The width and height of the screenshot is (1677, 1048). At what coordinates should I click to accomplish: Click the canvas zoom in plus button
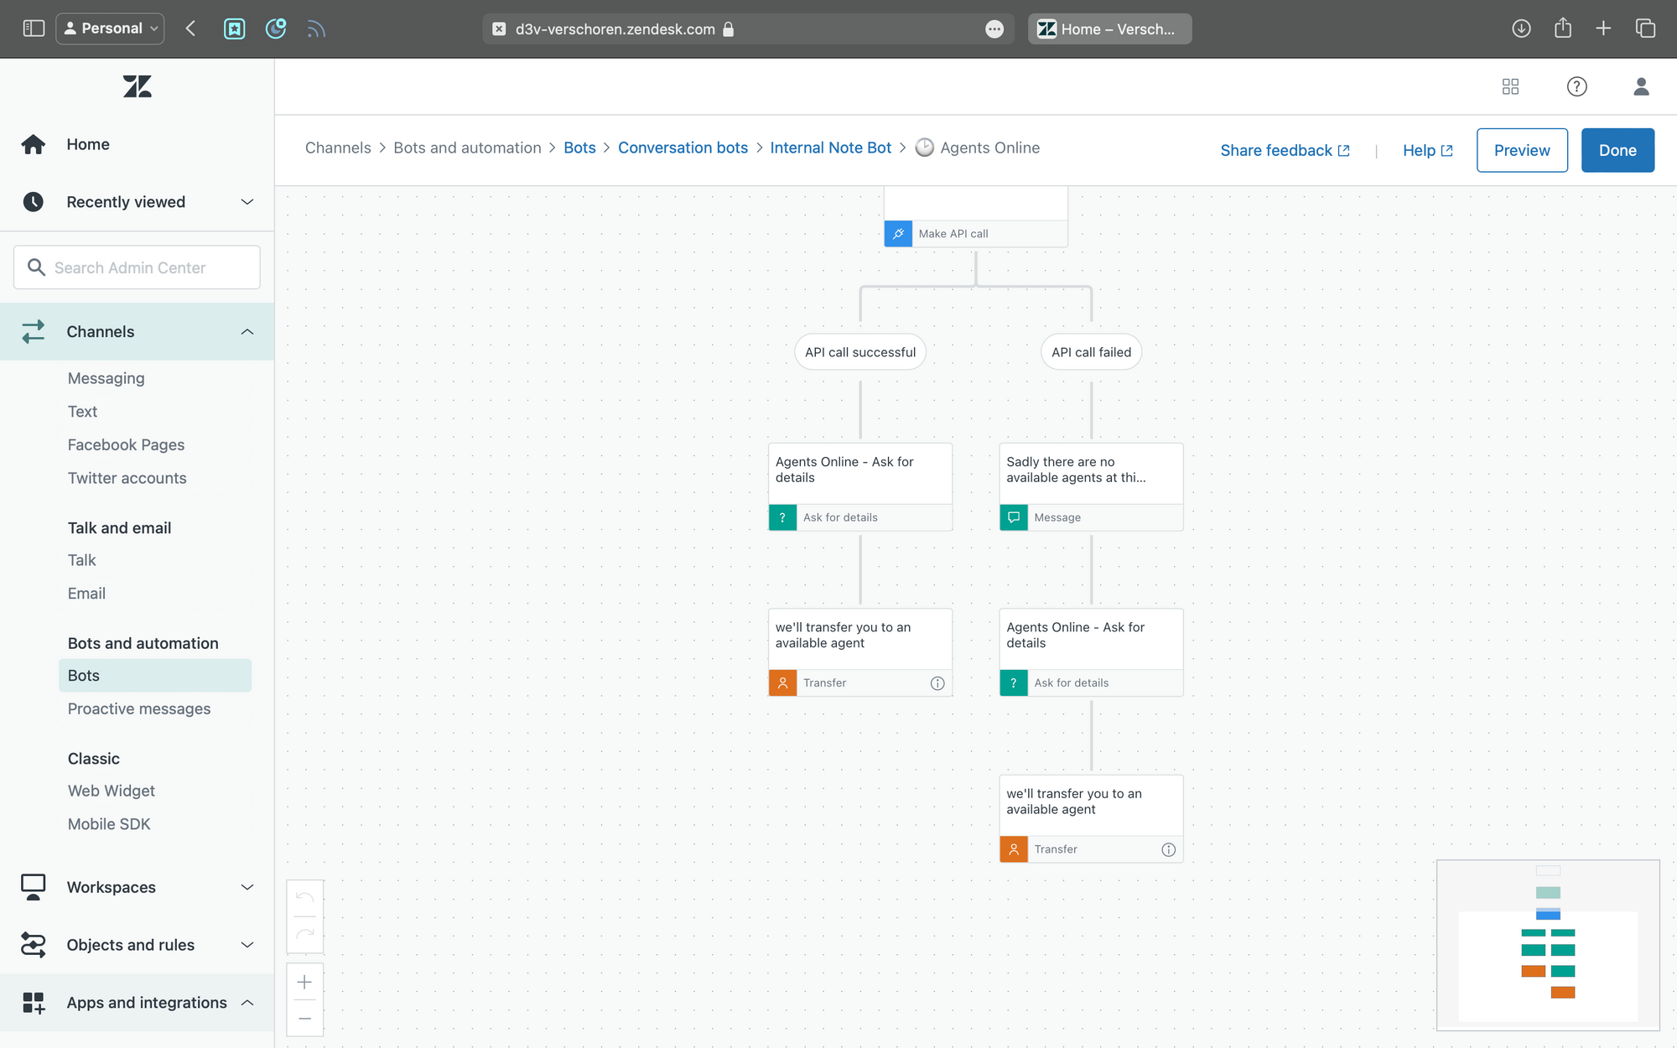305,982
